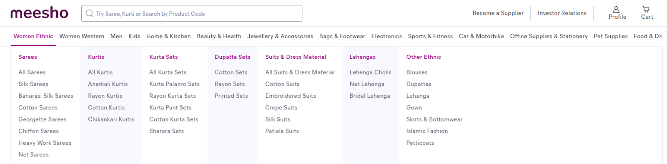Go to Meesho logo homepage
The image size is (667, 164).
coord(39,13)
